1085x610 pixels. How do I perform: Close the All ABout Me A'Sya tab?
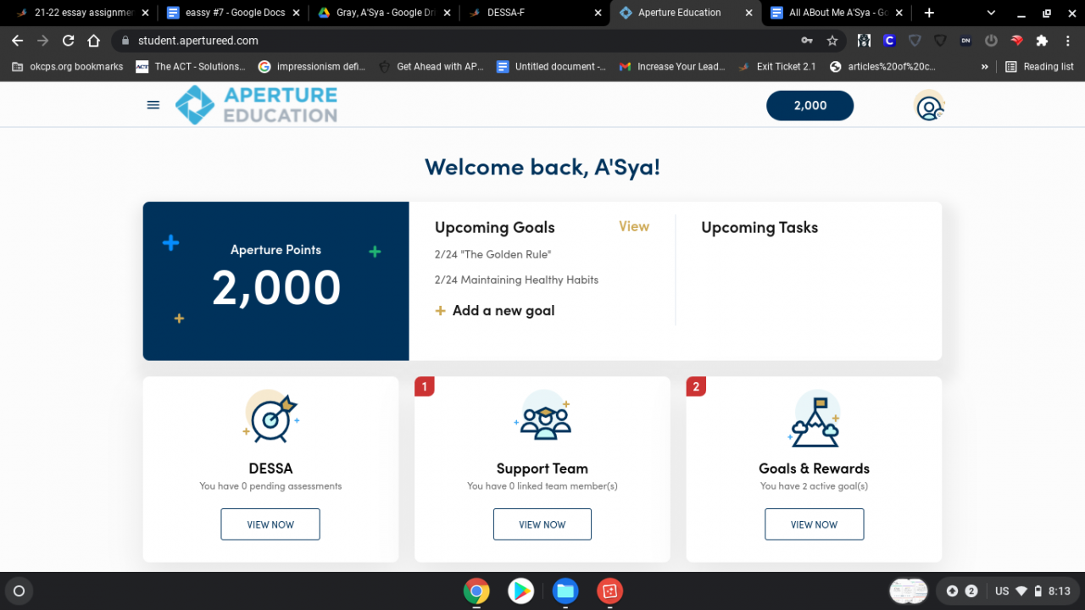click(x=900, y=13)
